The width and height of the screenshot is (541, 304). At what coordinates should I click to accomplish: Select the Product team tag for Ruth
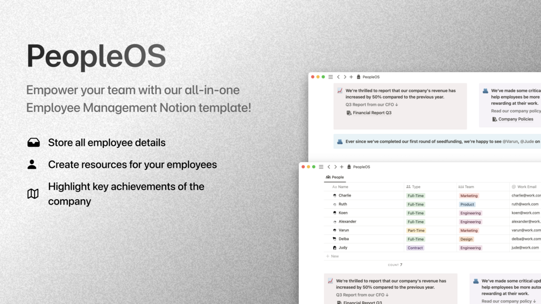[467, 204]
